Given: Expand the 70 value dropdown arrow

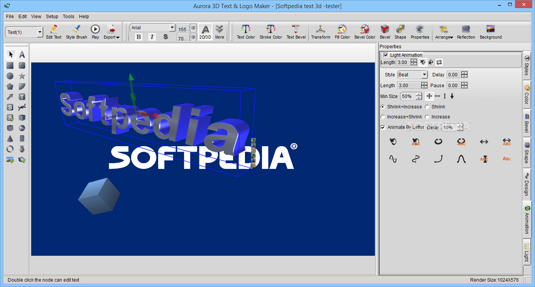Looking at the screenshot, I should coord(193,37).
